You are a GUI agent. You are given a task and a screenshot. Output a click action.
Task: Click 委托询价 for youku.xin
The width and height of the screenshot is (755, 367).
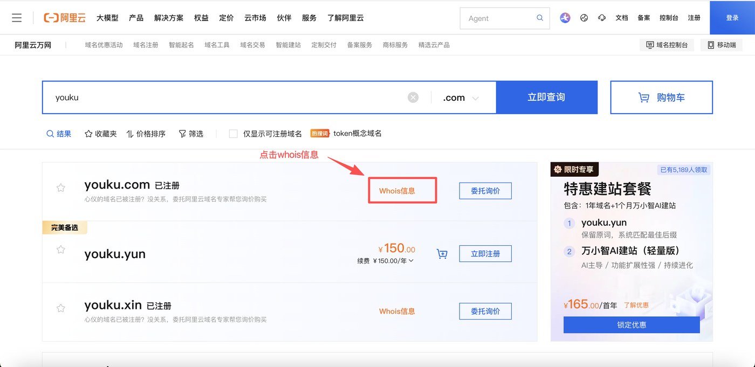coord(485,311)
